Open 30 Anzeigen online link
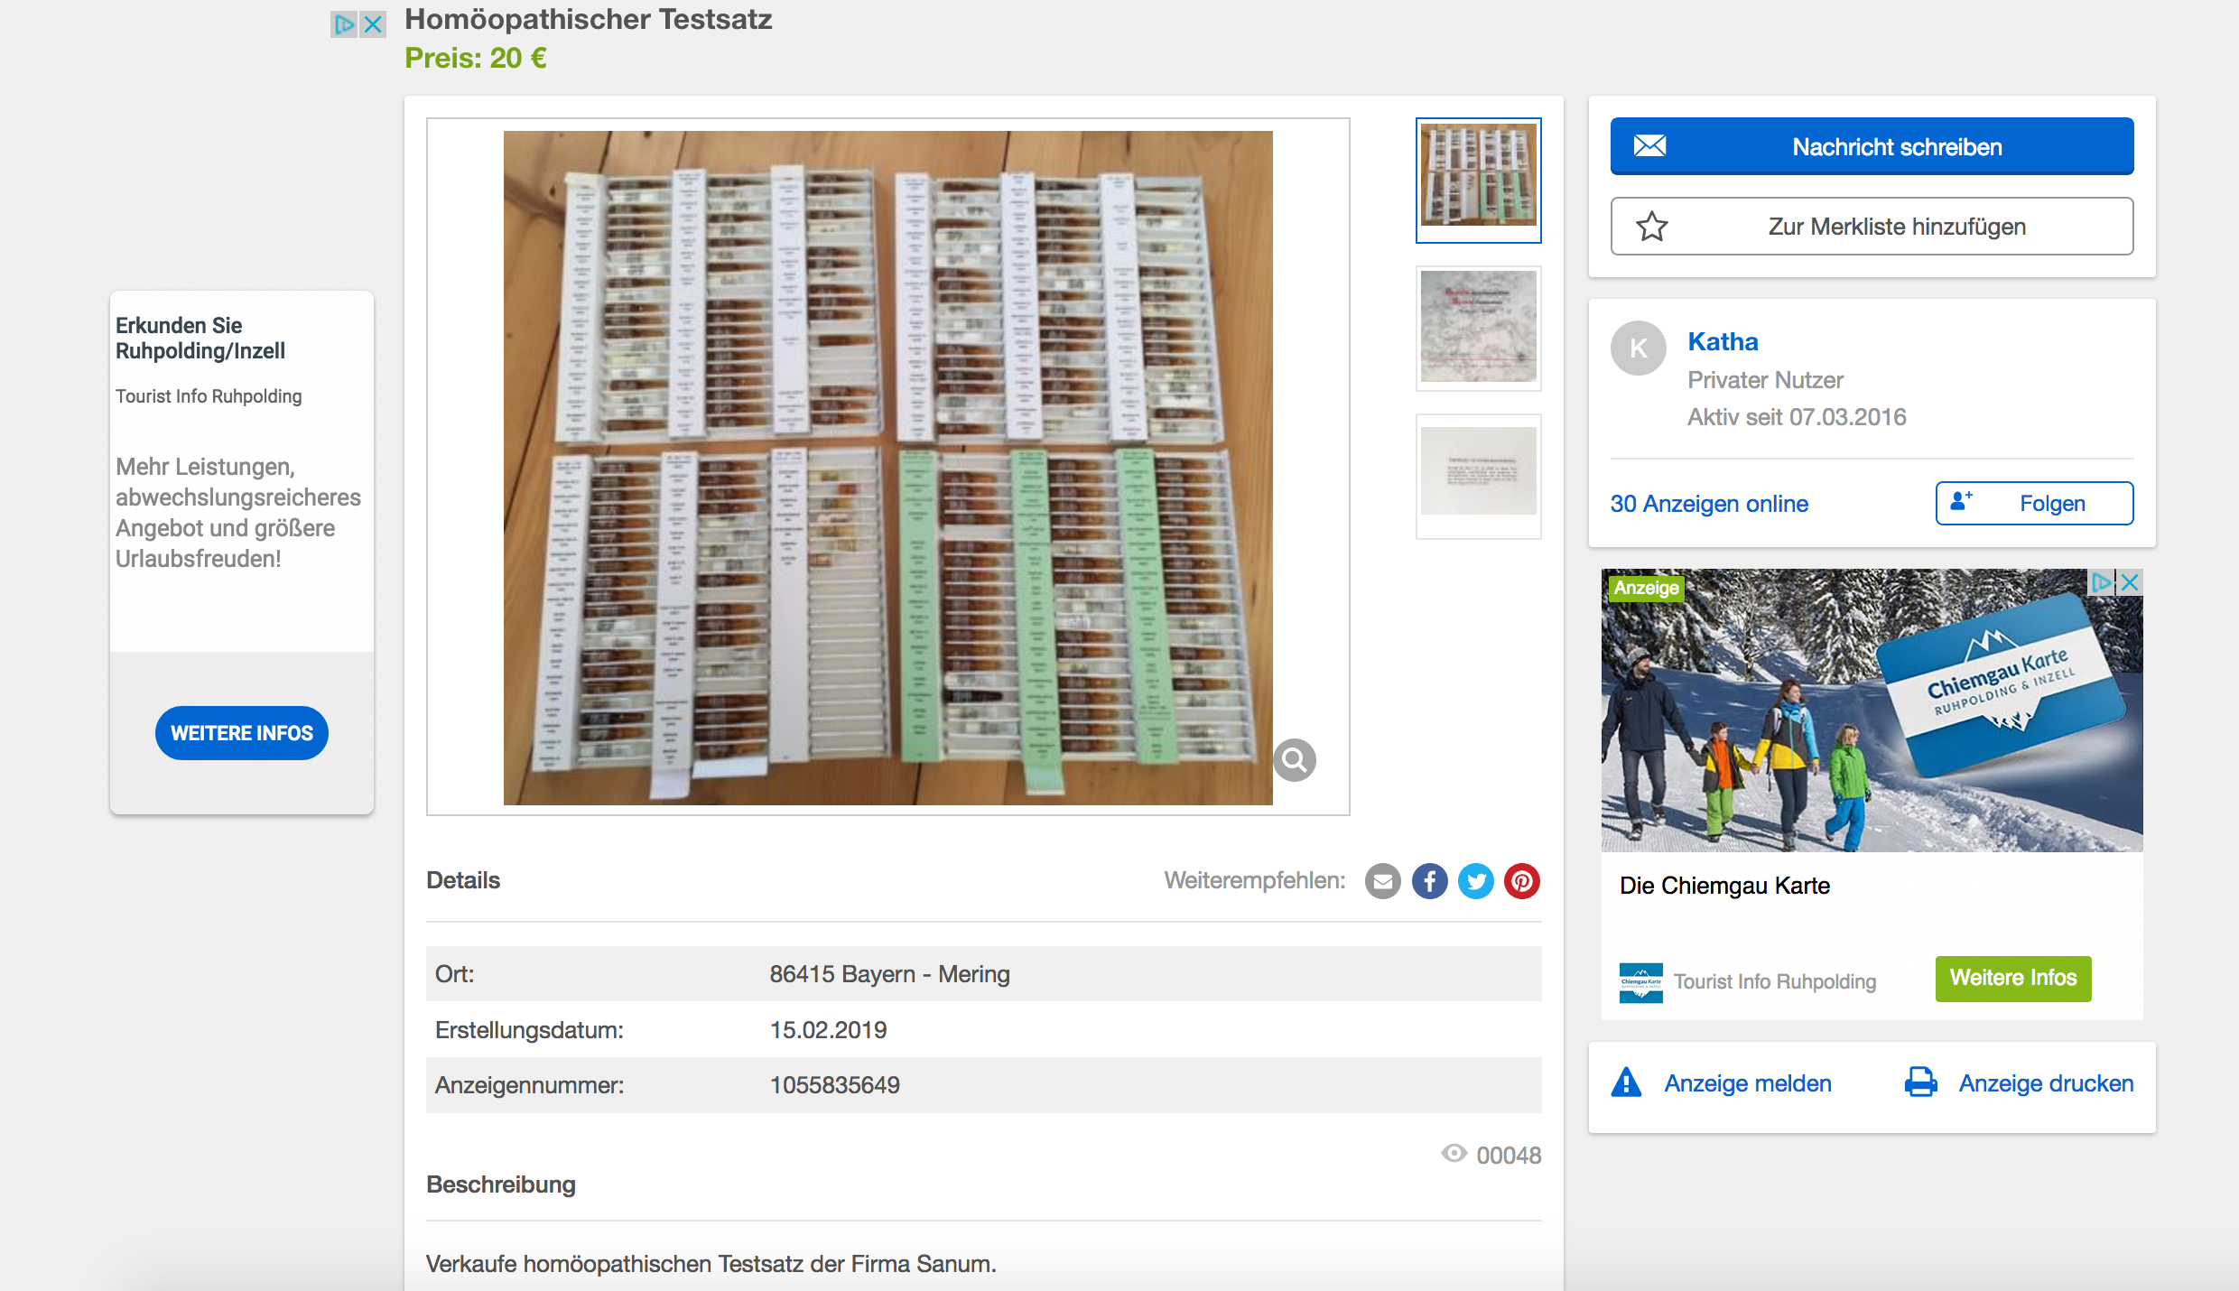This screenshot has width=2239, height=1291. (1709, 504)
